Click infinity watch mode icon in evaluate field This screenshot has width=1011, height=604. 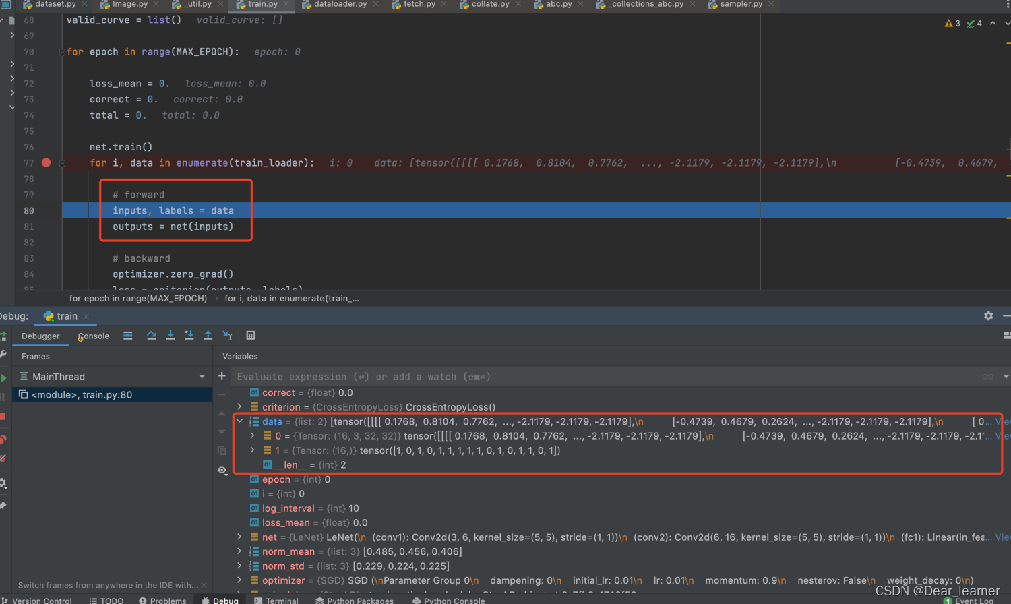pyautogui.click(x=987, y=377)
